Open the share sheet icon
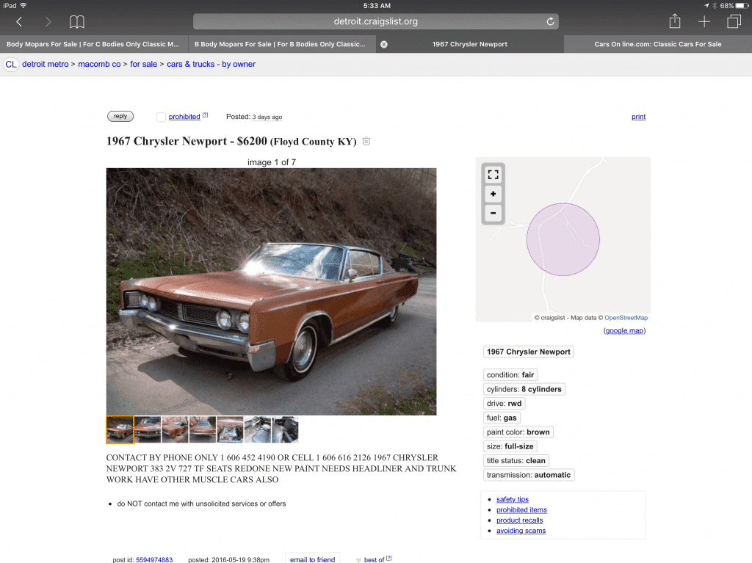 point(675,21)
